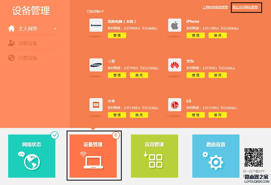Switch to the 路由设置 tile
This screenshot has height=185, width=271.
[216, 156]
